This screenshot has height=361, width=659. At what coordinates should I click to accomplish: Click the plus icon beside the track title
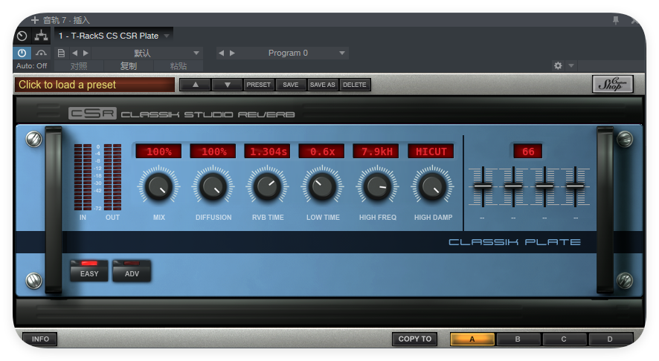(34, 20)
